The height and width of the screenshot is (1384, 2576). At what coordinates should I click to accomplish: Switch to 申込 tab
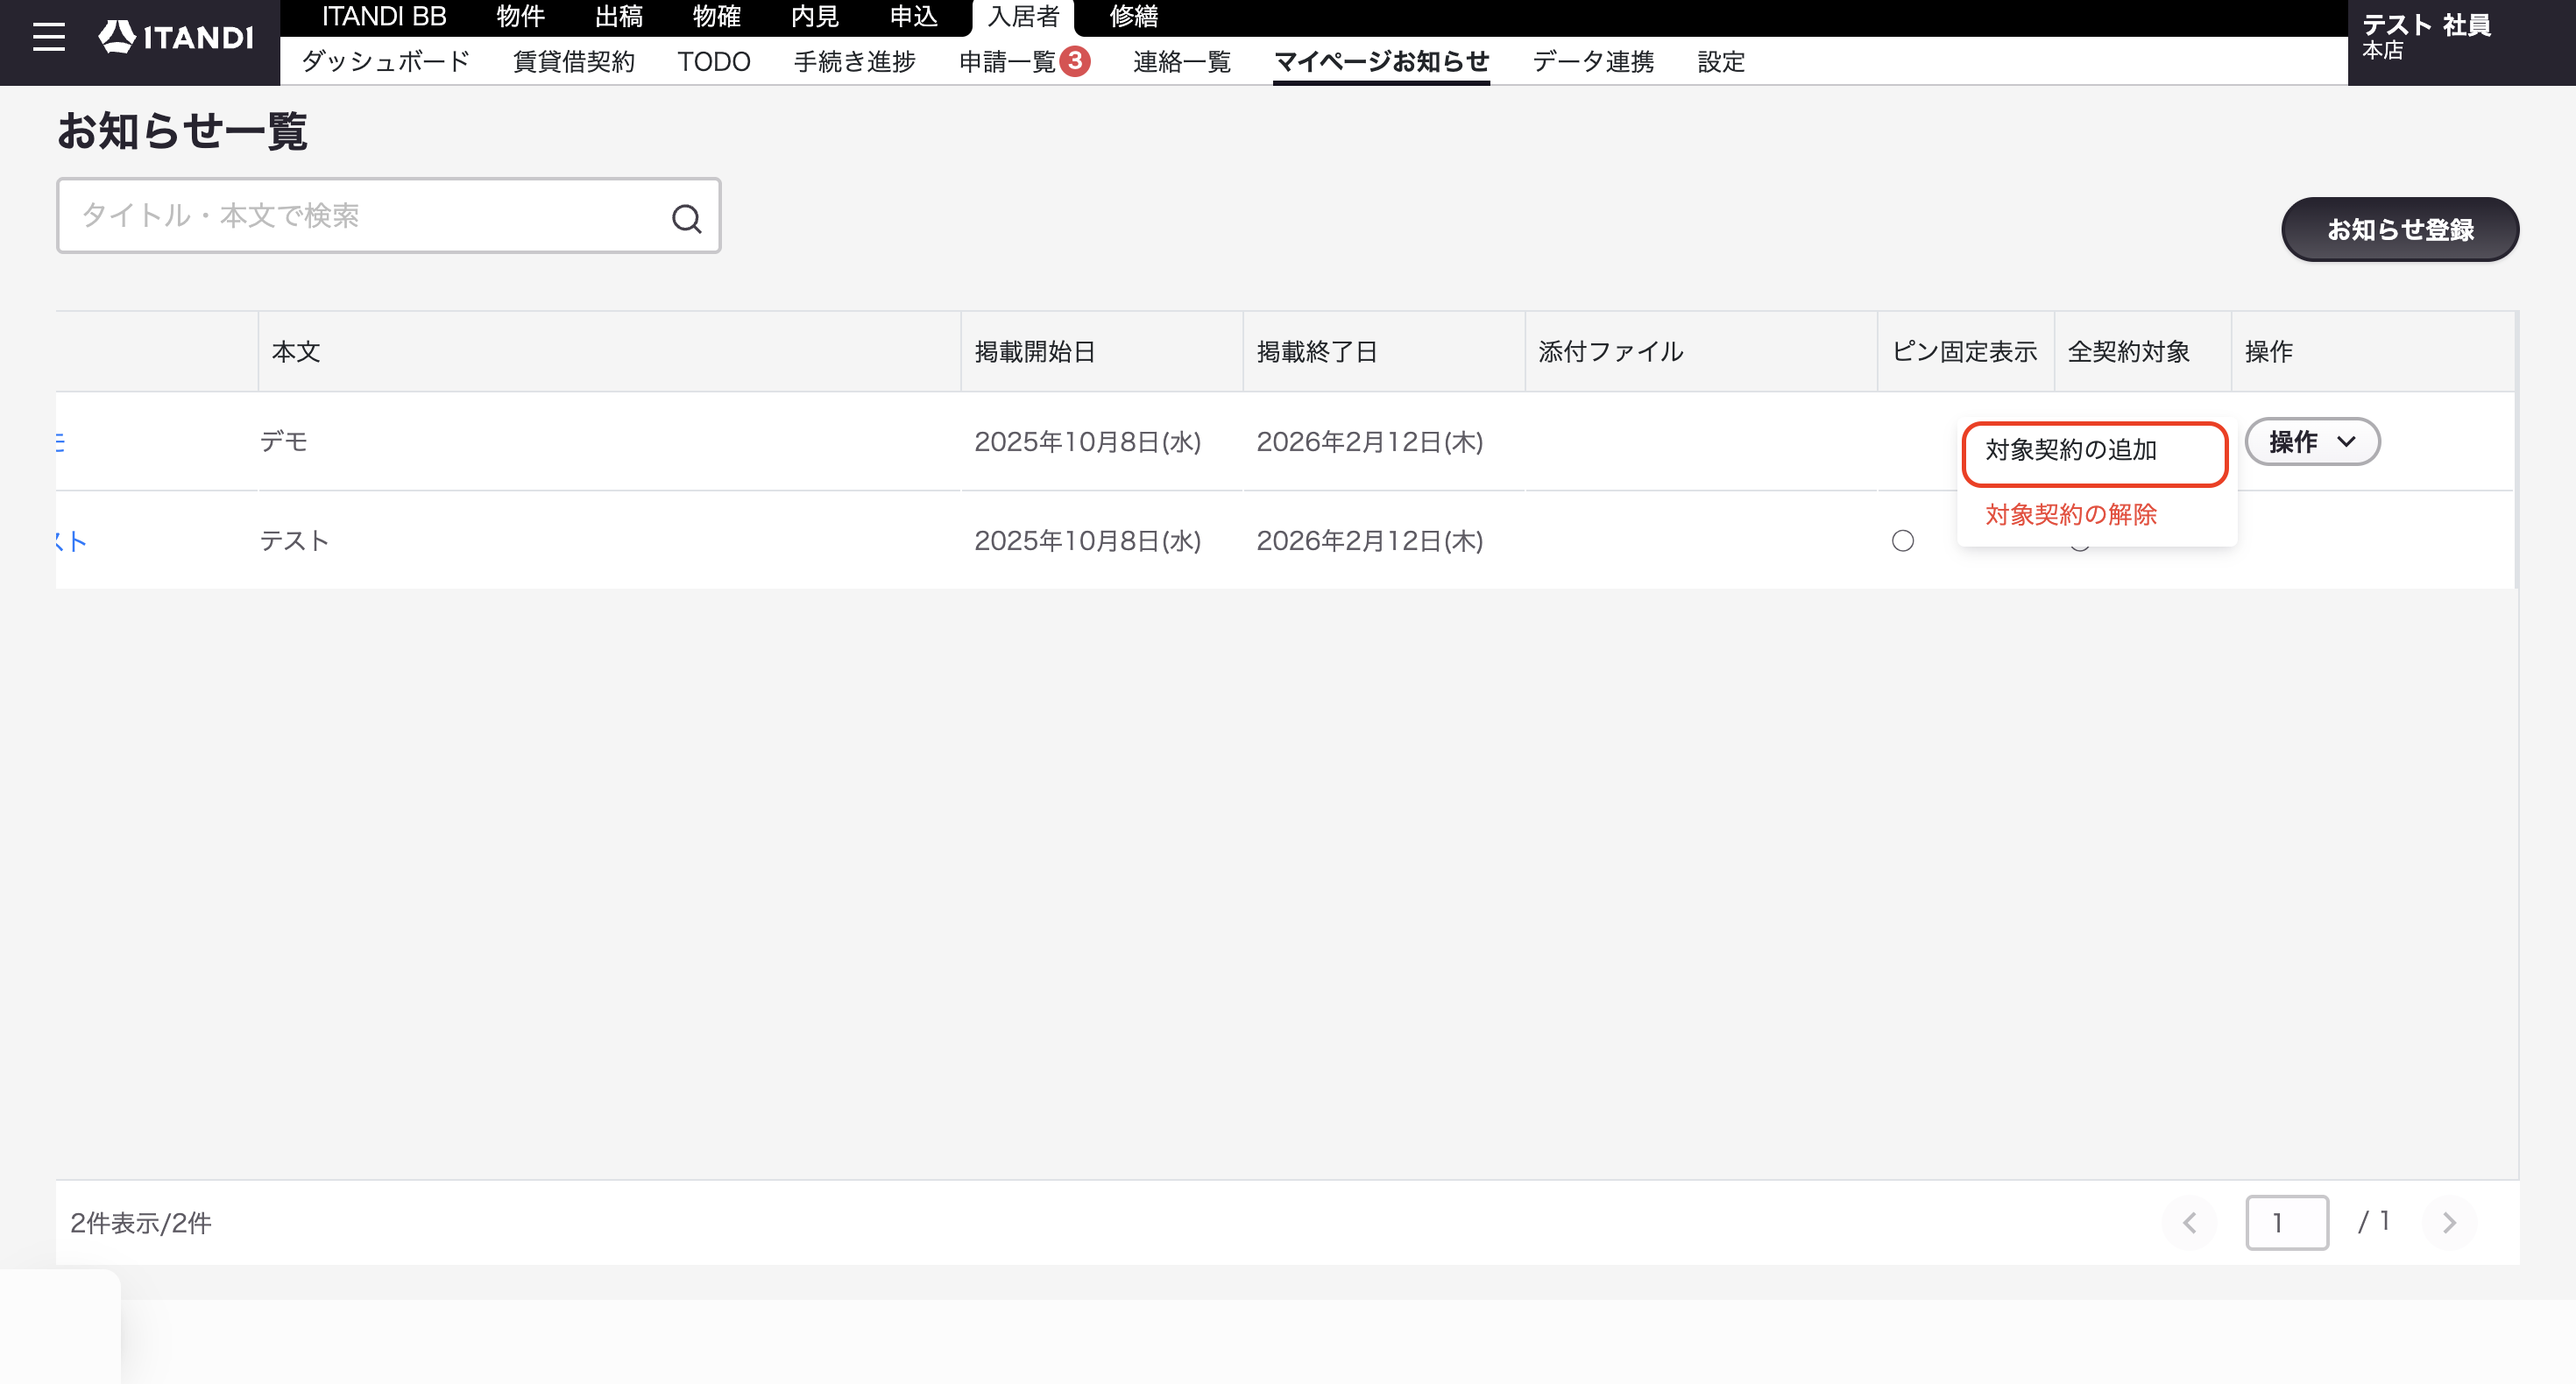click(914, 17)
